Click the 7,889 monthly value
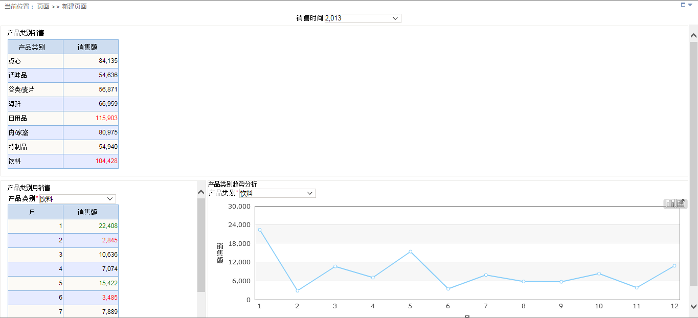Viewport: 698px width, 318px height. coord(109,311)
